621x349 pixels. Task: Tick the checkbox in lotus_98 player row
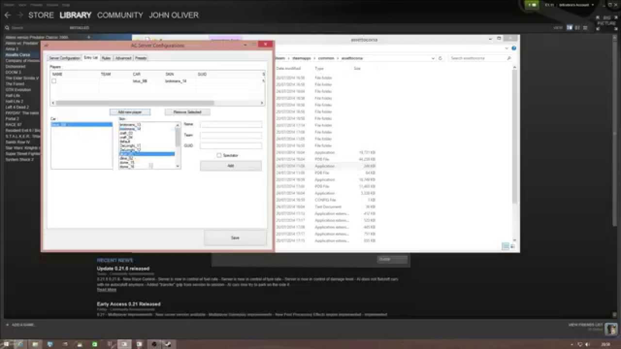(54, 81)
